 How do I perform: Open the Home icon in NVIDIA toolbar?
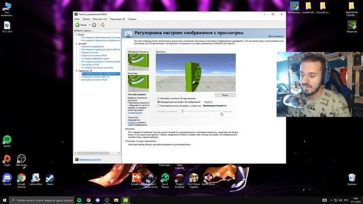102,25
